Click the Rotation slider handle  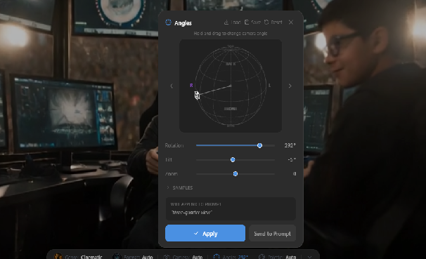pyautogui.click(x=259, y=145)
